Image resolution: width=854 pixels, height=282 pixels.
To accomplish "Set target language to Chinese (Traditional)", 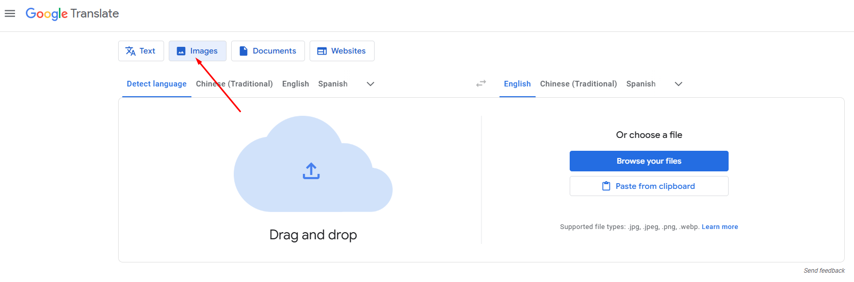I will pos(578,84).
